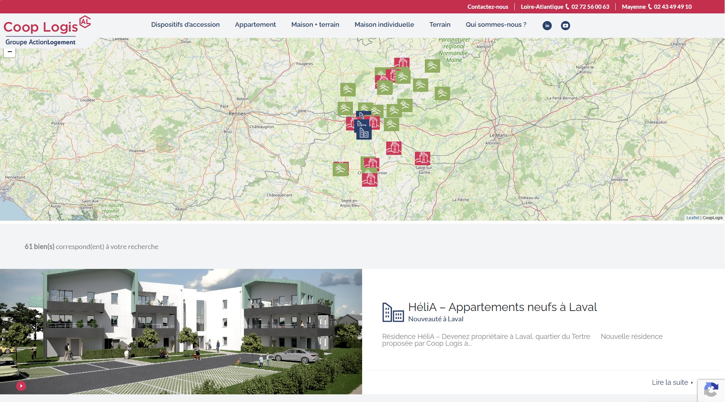Screen dimensions: 725x402
Task: Open the Dispositifs d'accession menu
Action: tap(185, 24)
